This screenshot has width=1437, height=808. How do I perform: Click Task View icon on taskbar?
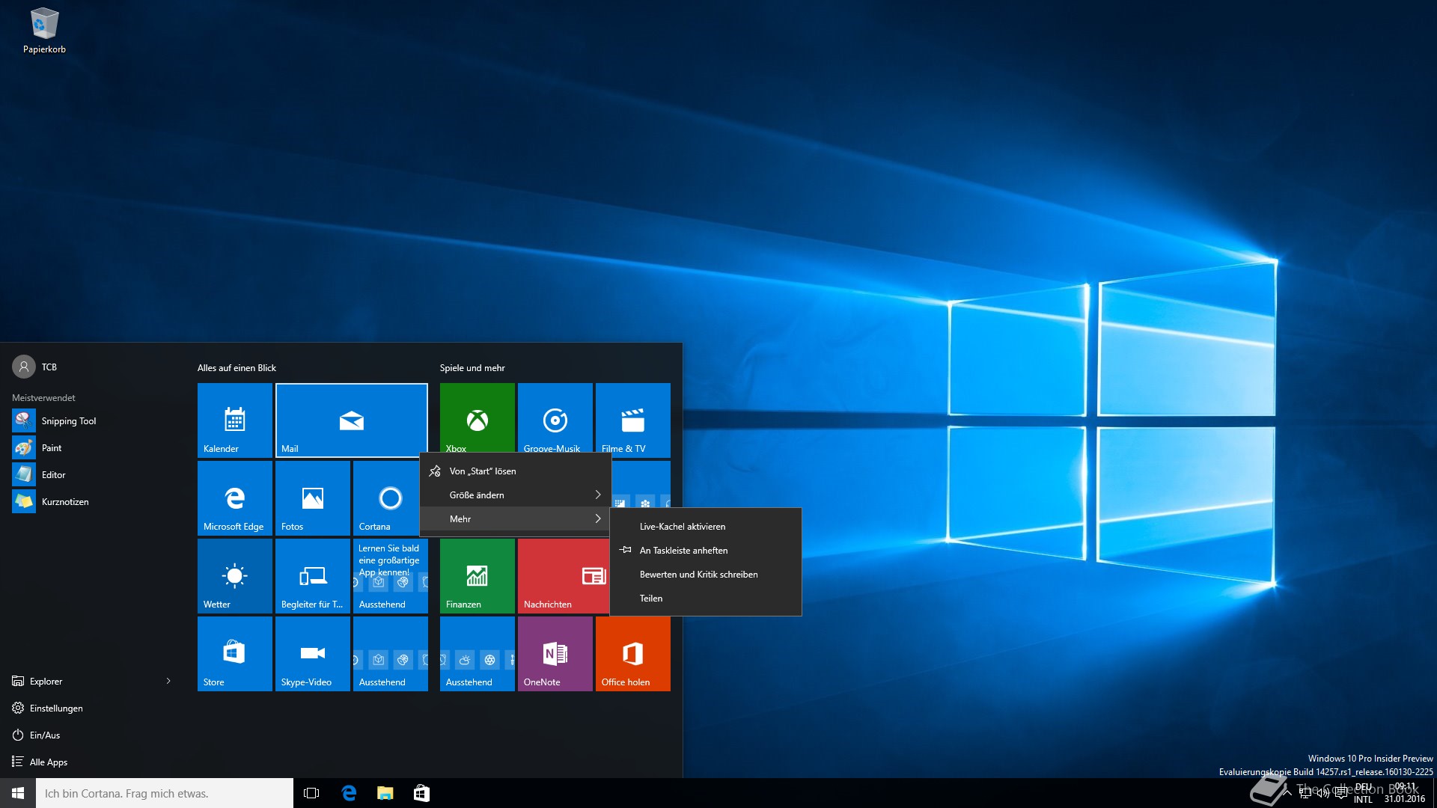click(x=311, y=793)
